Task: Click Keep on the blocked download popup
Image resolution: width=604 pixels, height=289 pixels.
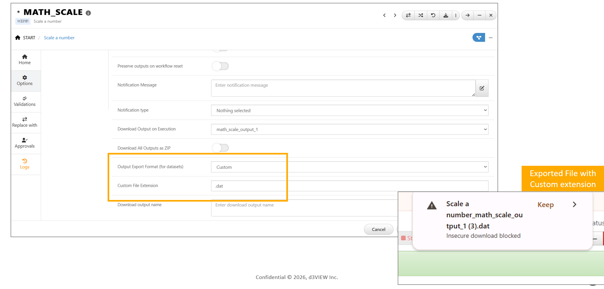Action: coord(546,204)
